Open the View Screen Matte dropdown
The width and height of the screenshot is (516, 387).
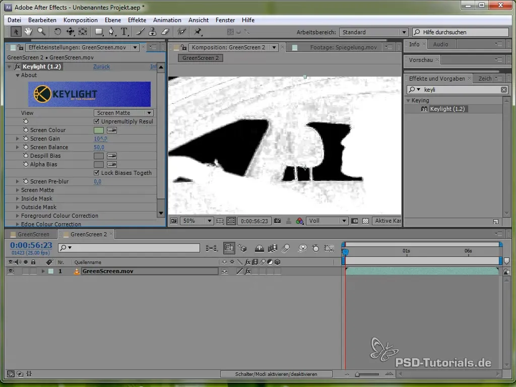[123, 113]
